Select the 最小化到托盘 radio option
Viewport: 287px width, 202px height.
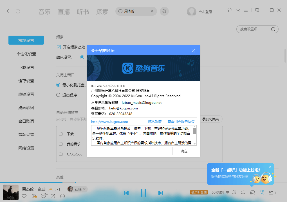click(58, 85)
